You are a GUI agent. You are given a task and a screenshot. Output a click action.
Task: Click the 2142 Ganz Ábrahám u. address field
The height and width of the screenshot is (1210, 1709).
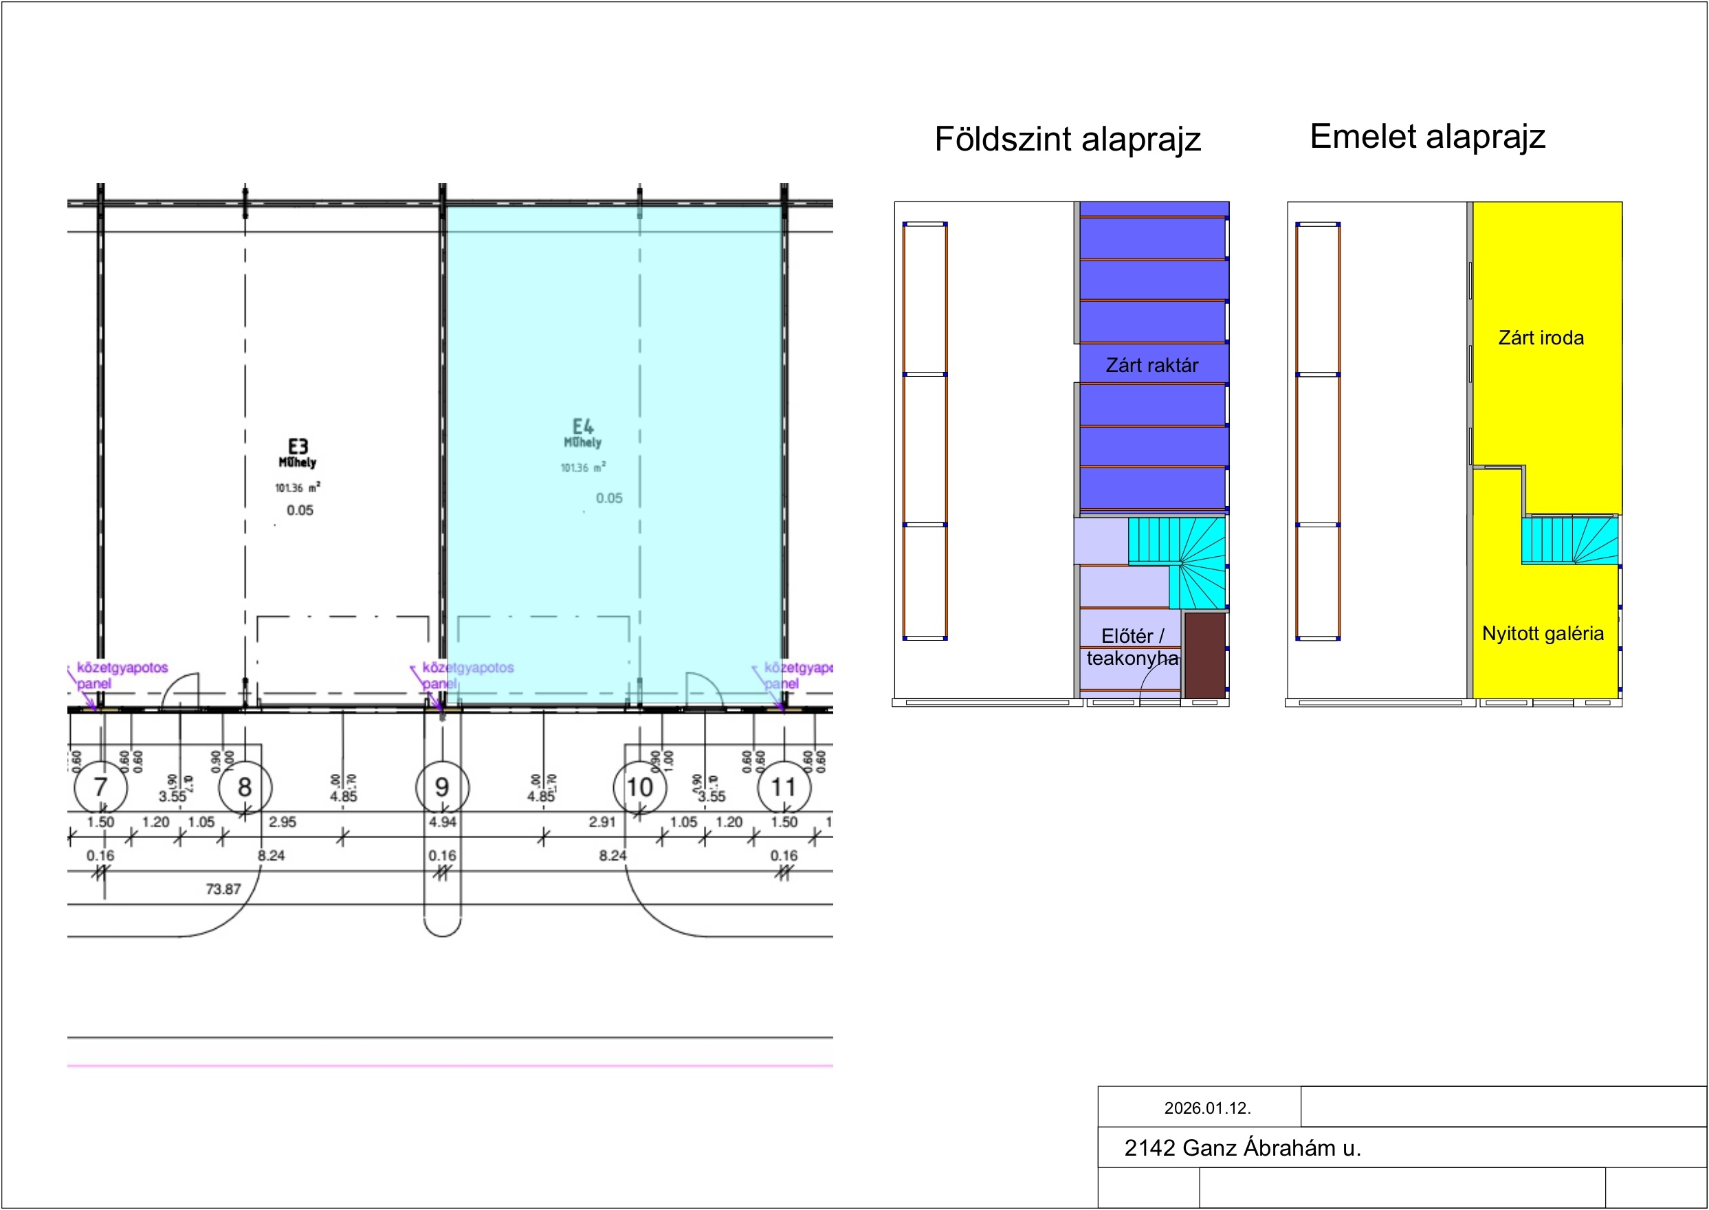[x=1242, y=1148]
